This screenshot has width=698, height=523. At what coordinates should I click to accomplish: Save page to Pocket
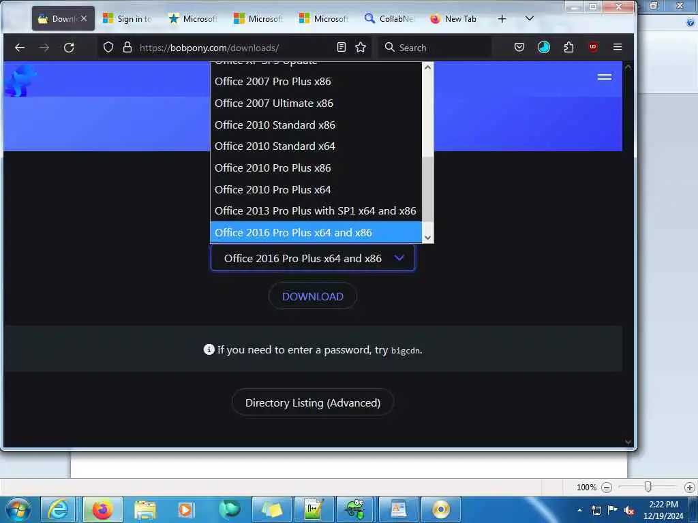[519, 47]
